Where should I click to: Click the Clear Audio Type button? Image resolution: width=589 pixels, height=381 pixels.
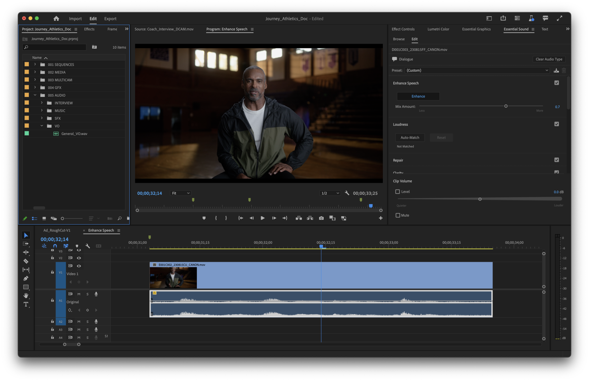tap(549, 59)
